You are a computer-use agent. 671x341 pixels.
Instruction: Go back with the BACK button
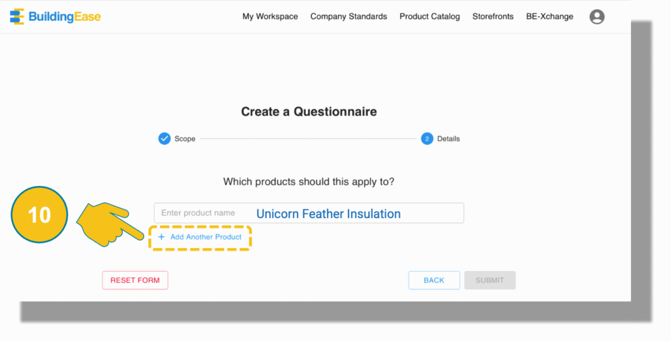434,280
